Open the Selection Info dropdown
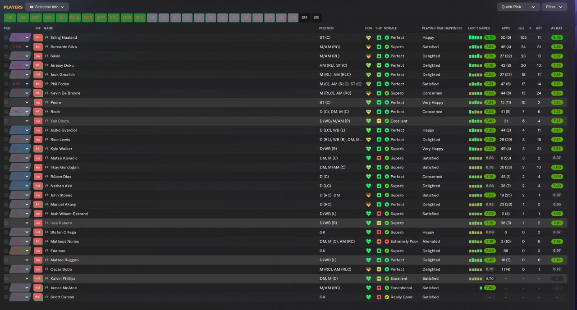Screen dimensions: 577x310 tap(47, 7)
